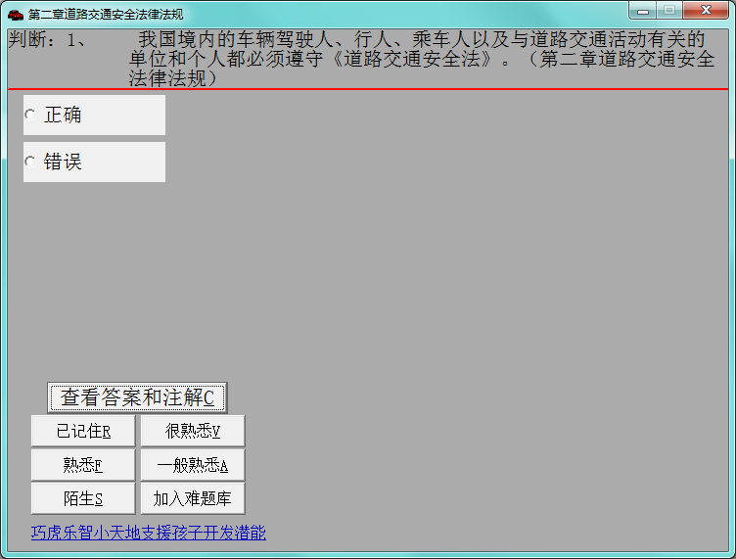Click the question text starting 我国境内的车辆驾驶人
The width and height of the screenshot is (736, 559).
422,59
